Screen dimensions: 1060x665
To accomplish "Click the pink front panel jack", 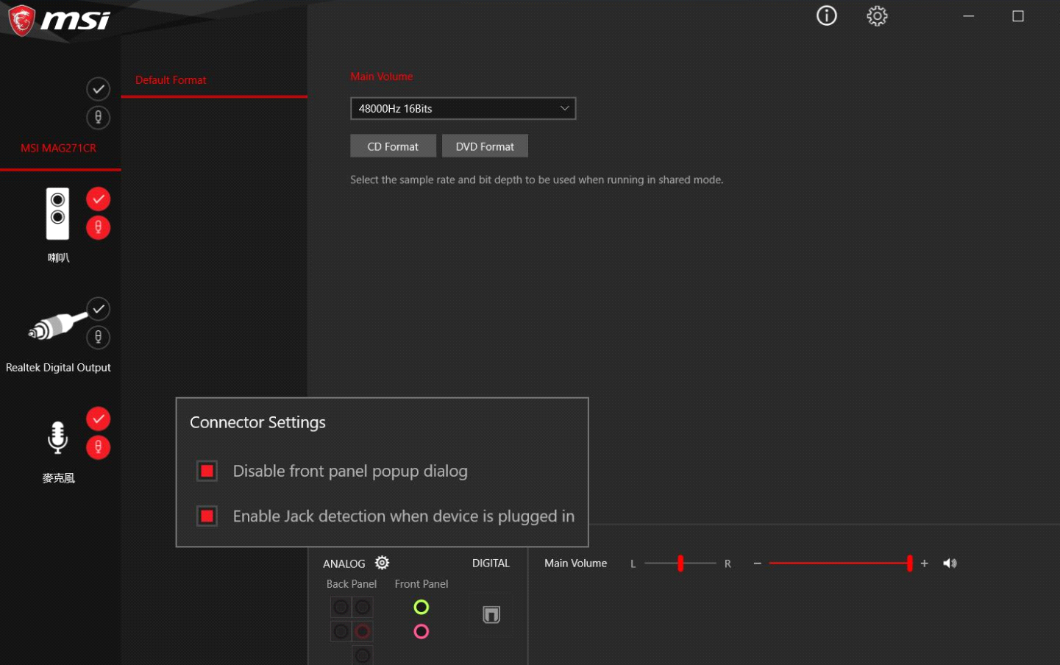I will coord(421,631).
